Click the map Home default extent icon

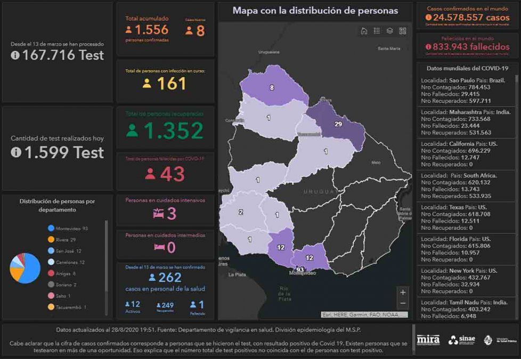tap(364, 31)
